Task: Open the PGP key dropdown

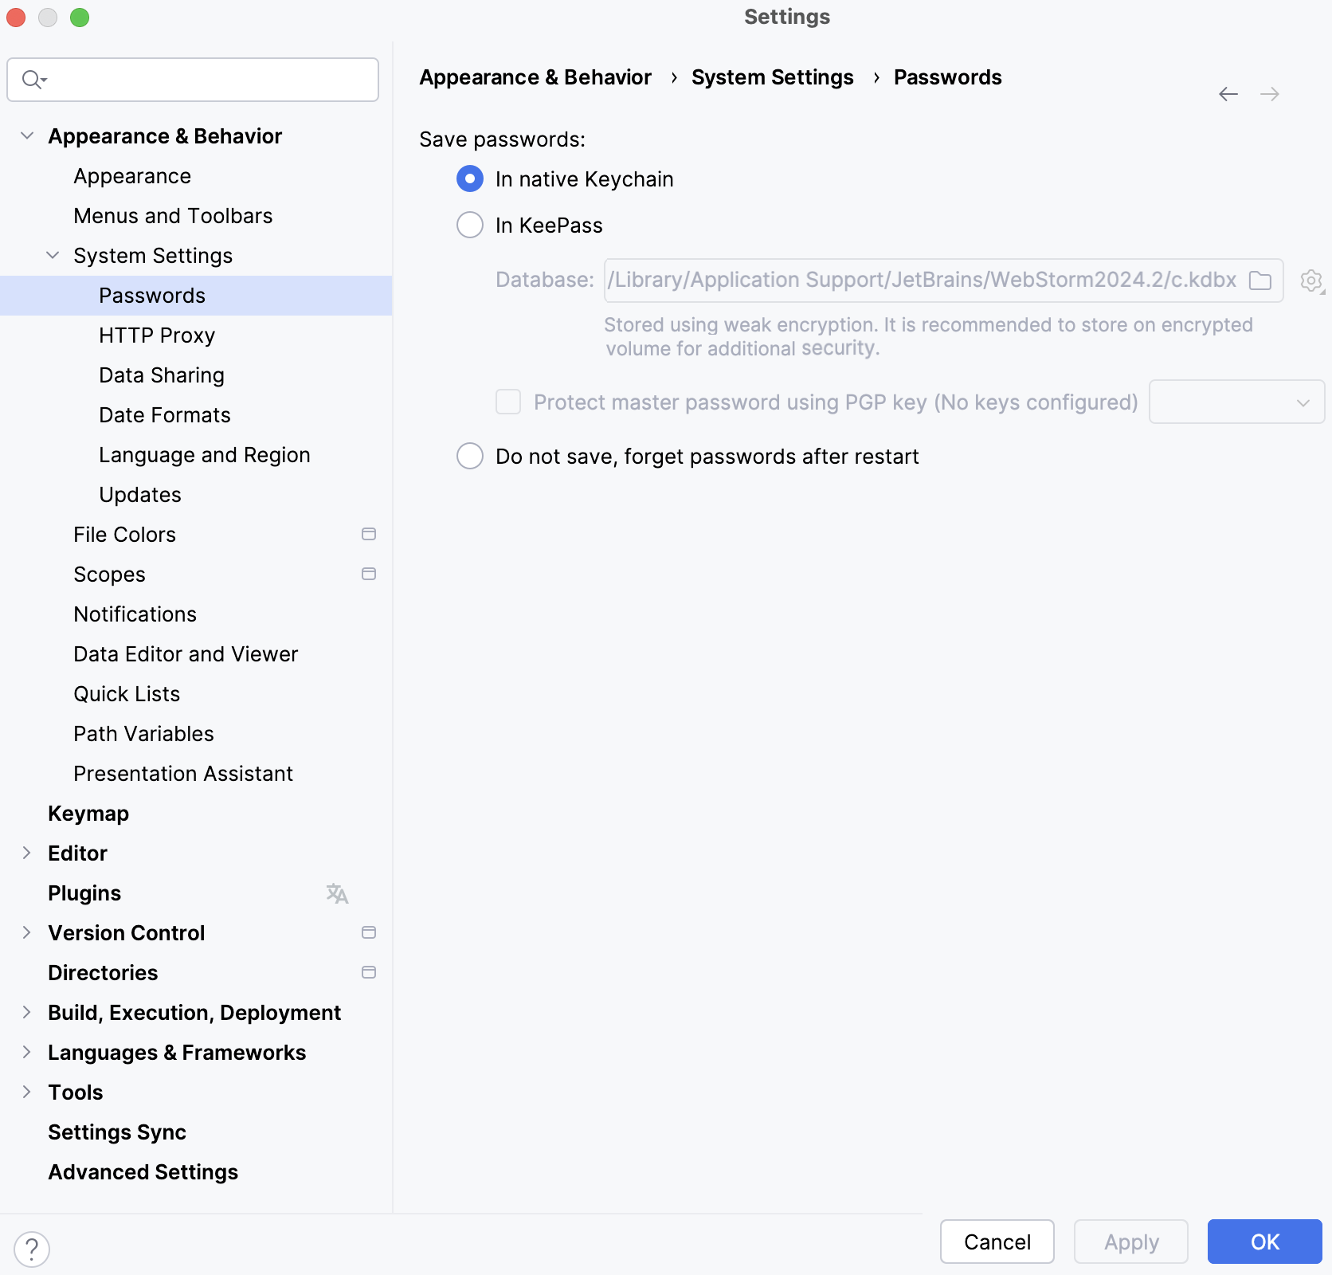Action: pyautogui.click(x=1236, y=402)
